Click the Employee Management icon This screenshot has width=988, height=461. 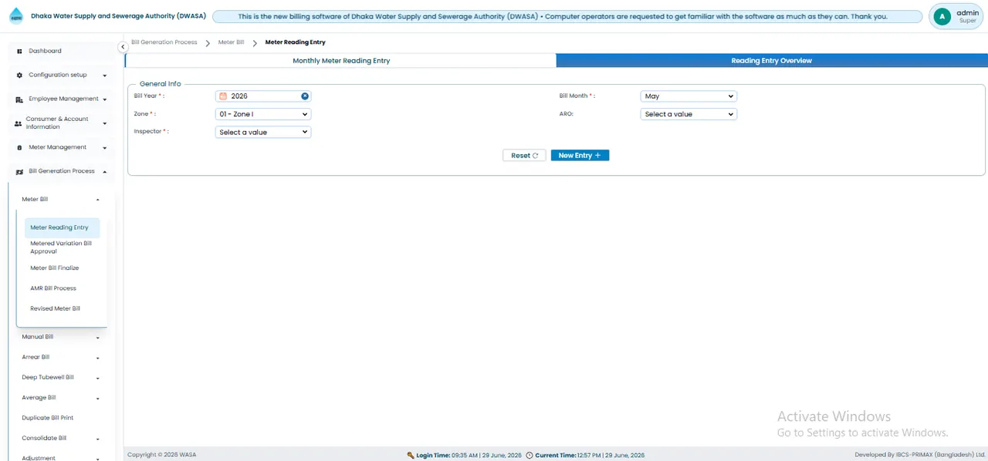[19, 99]
